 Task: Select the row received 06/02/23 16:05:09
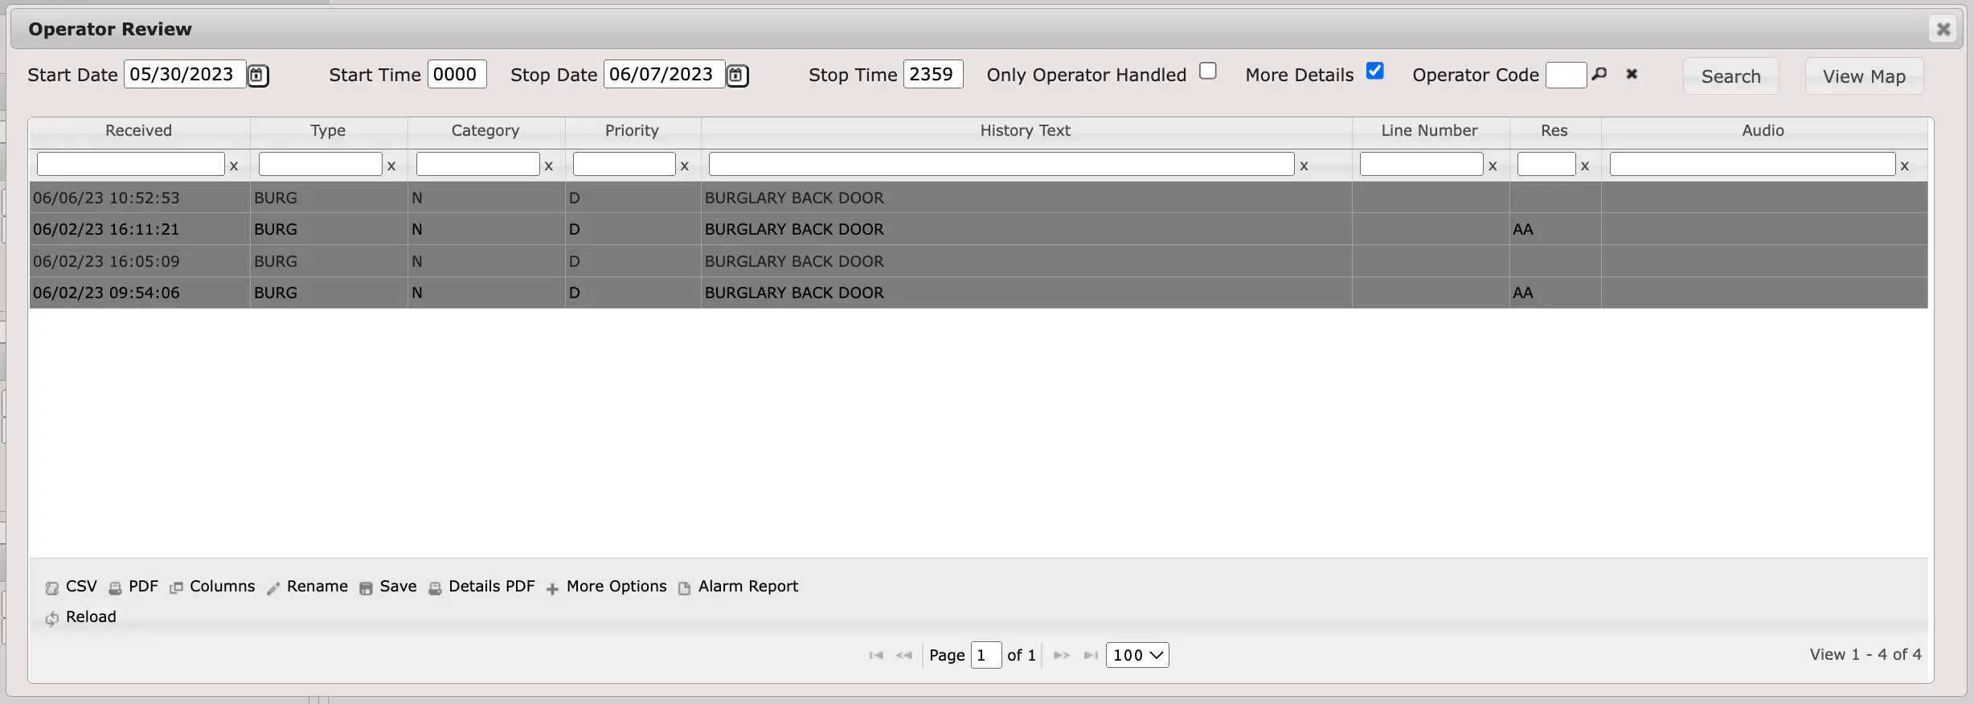point(979,261)
